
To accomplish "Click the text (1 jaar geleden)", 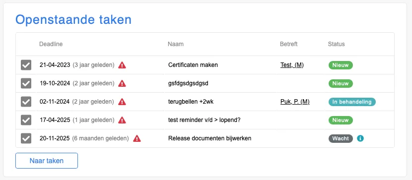I will click(x=93, y=120).
